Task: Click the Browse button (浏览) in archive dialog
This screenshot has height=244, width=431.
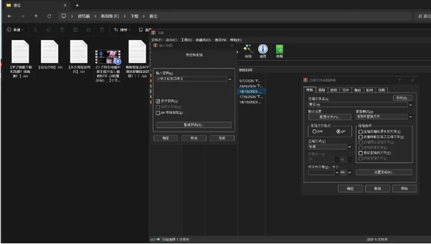Action: (x=402, y=98)
